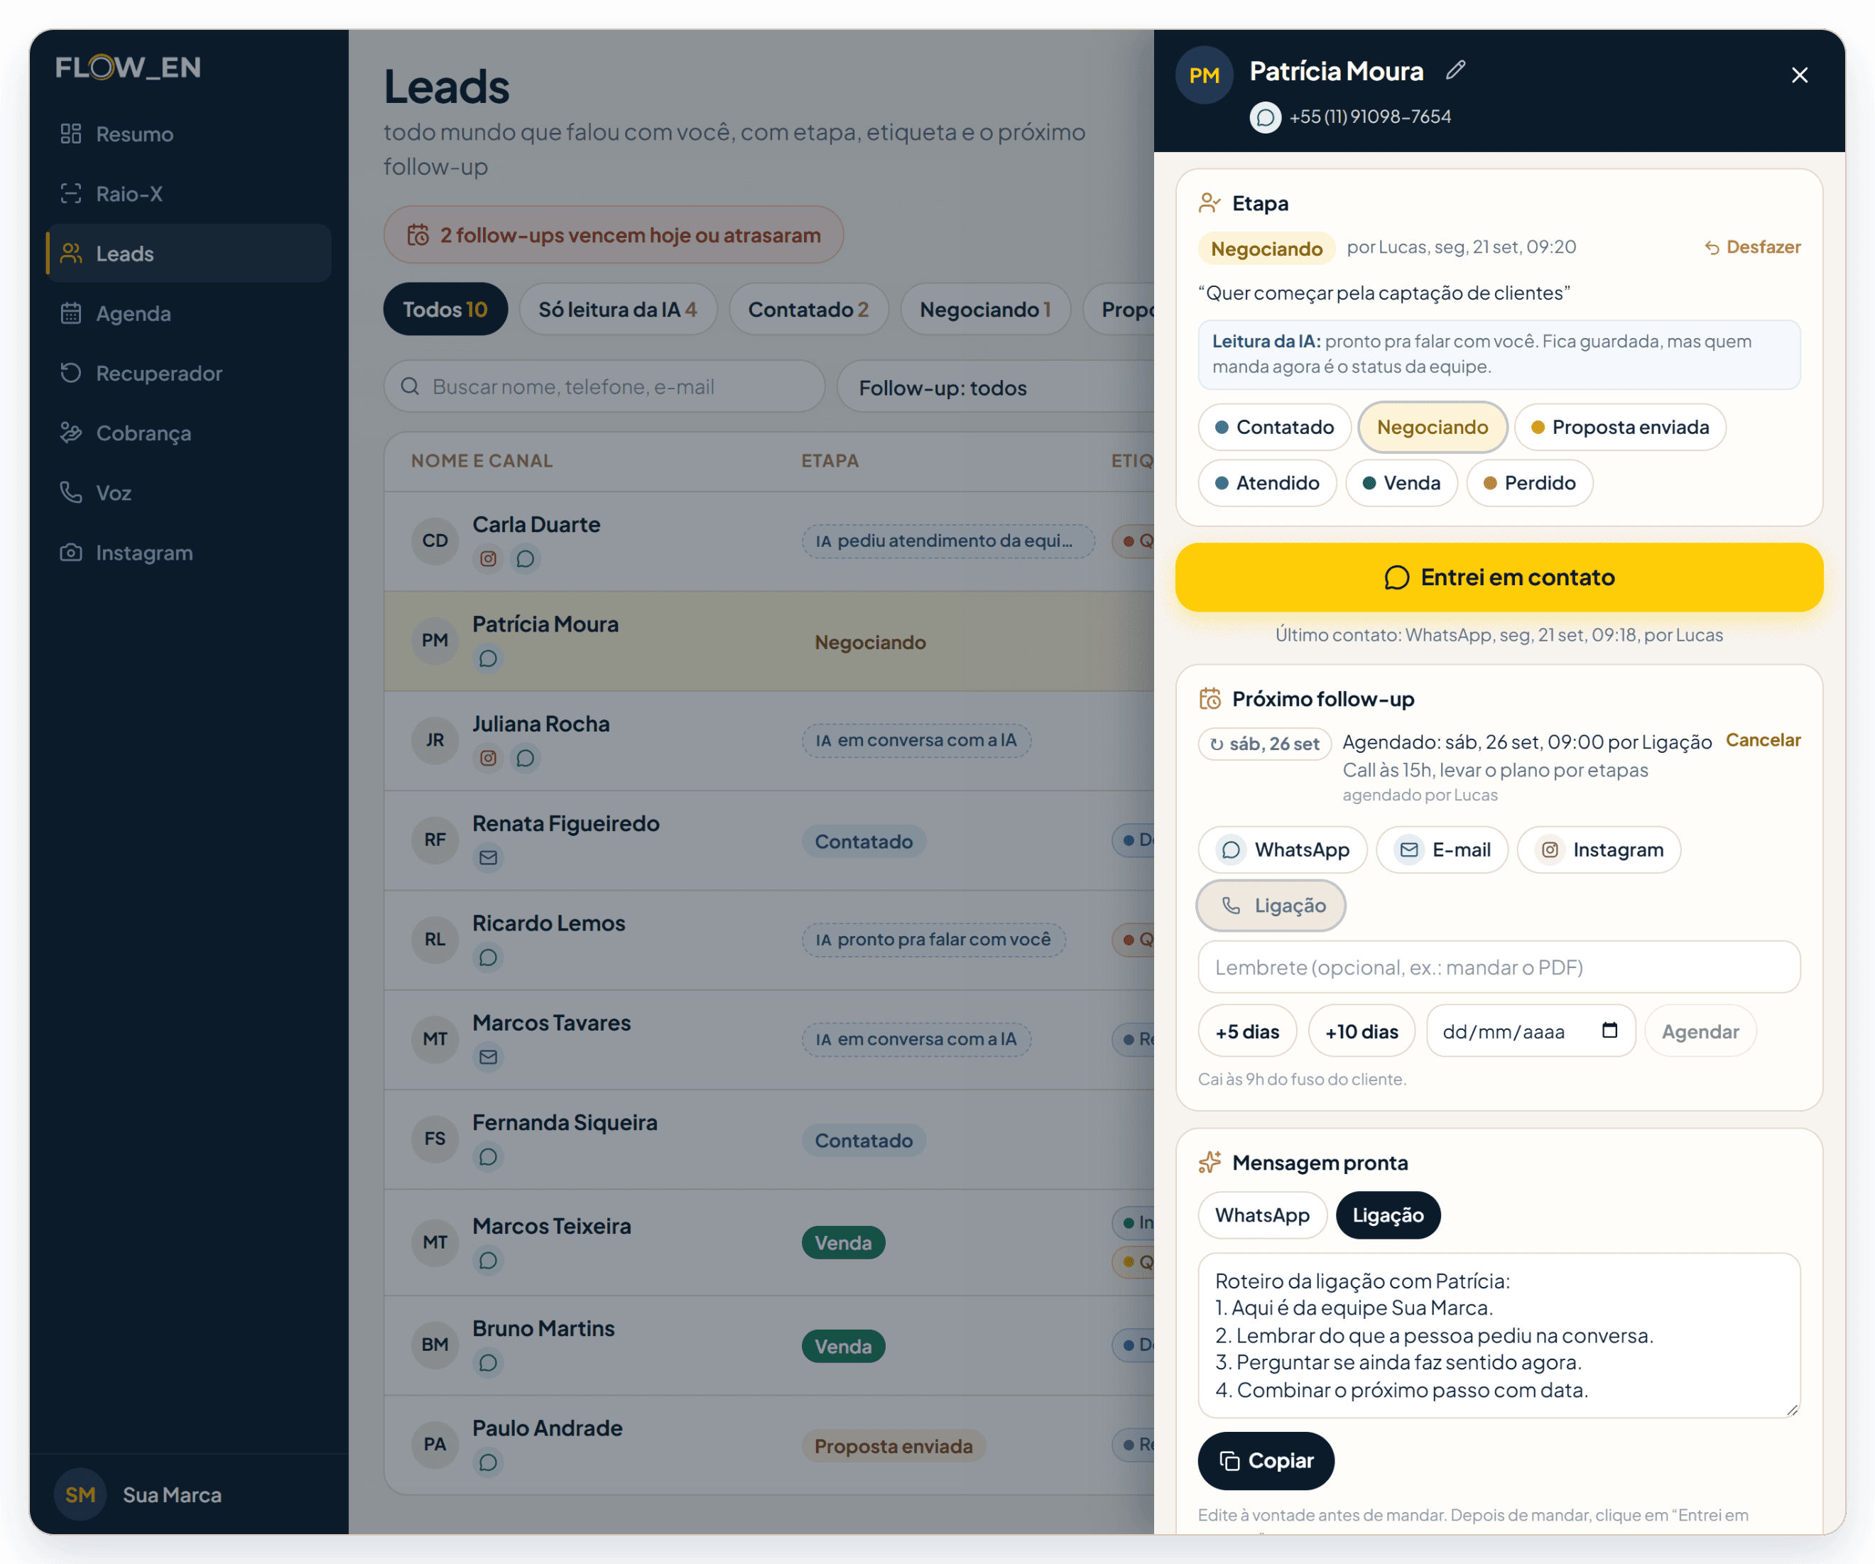1875x1564 pixels.
Task: Open Voz in the sidebar
Action: tap(188, 493)
